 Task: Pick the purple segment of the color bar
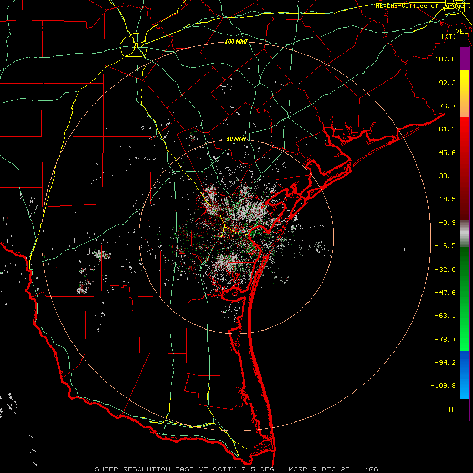(464, 58)
